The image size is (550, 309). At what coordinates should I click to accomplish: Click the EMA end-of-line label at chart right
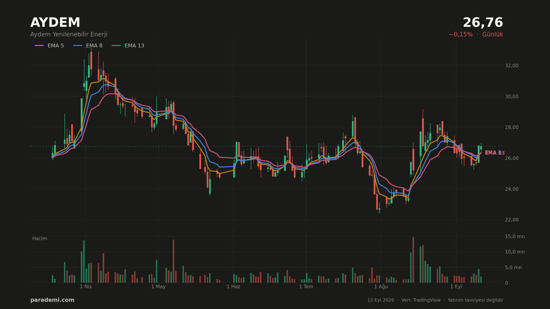click(x=495, y=153)
